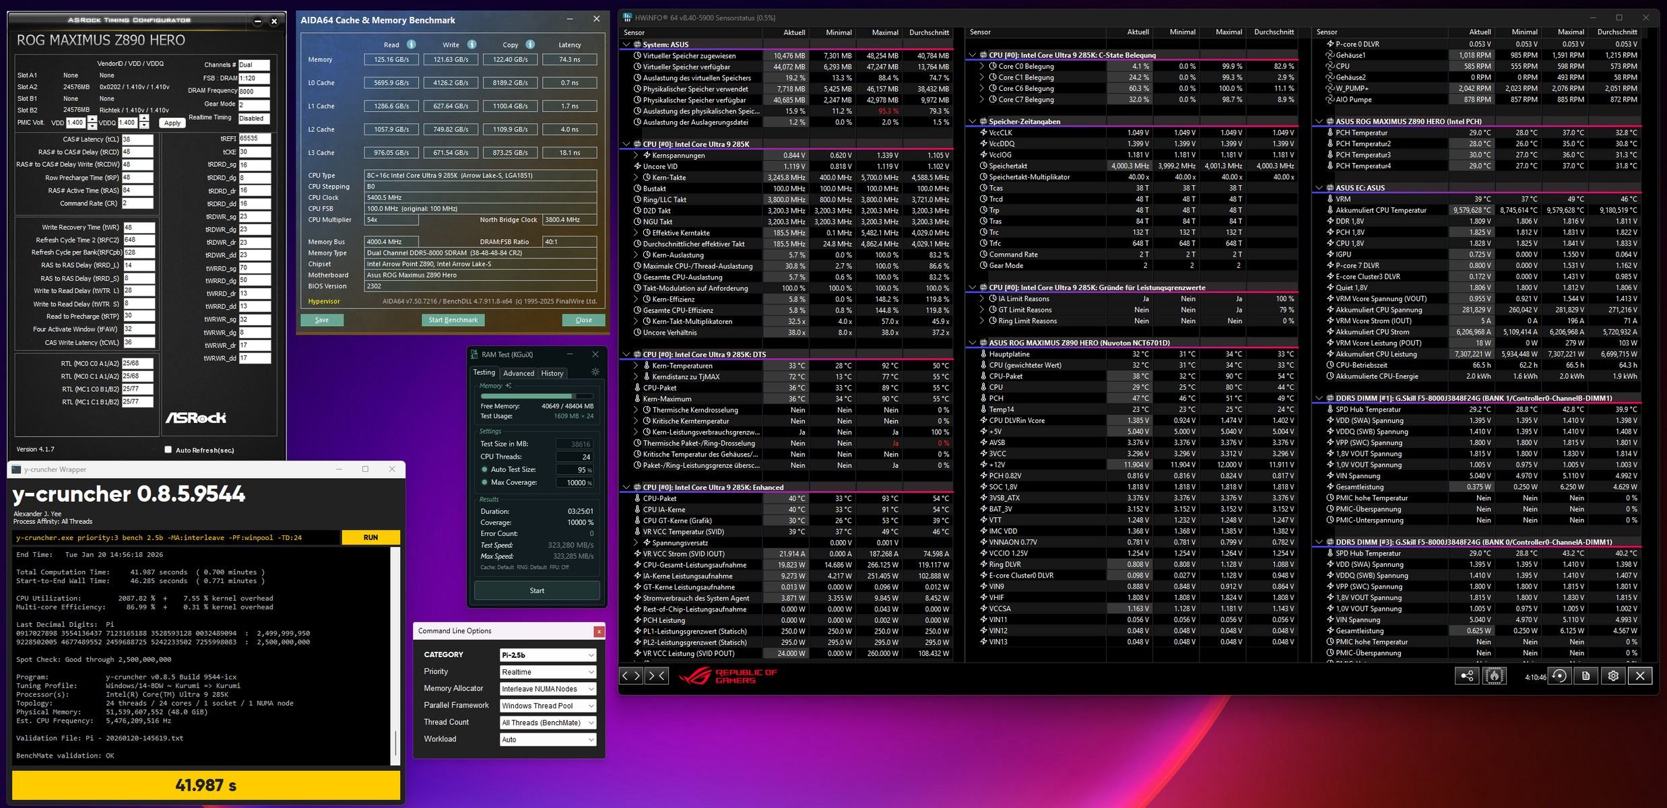
Task: Click the RAM Test theme sun icon
Action: [x=595, y=372]
